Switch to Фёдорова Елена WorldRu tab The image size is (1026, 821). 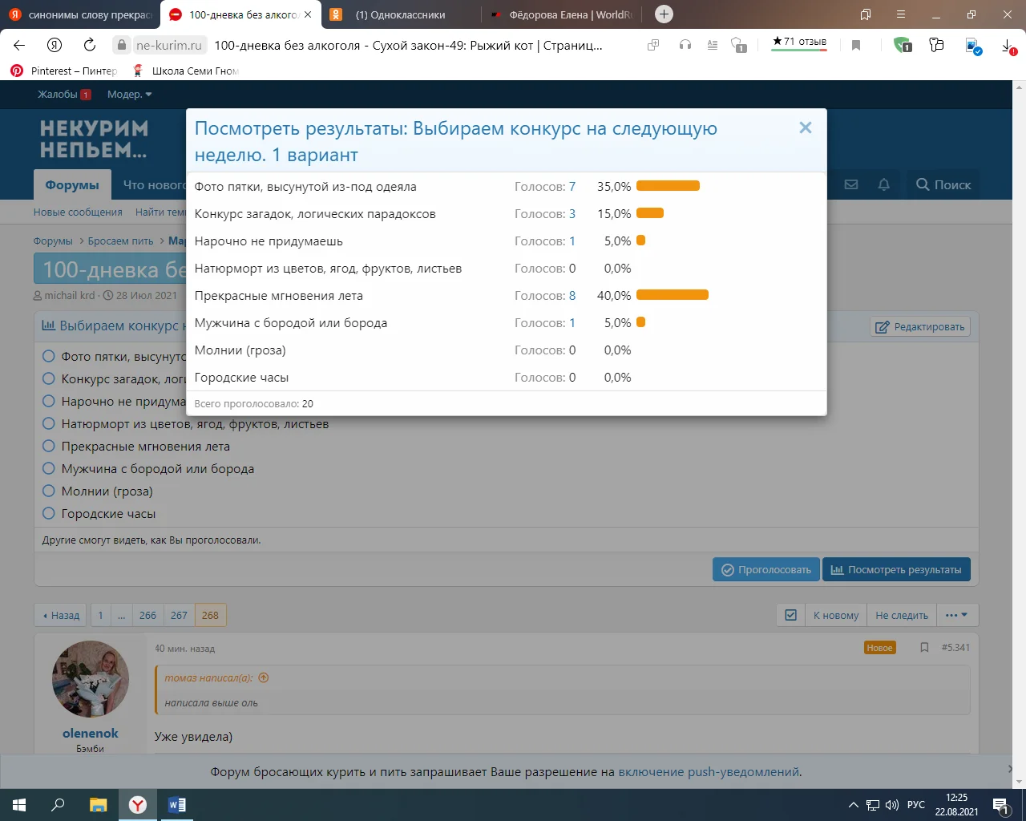click(x=561, y=14)
